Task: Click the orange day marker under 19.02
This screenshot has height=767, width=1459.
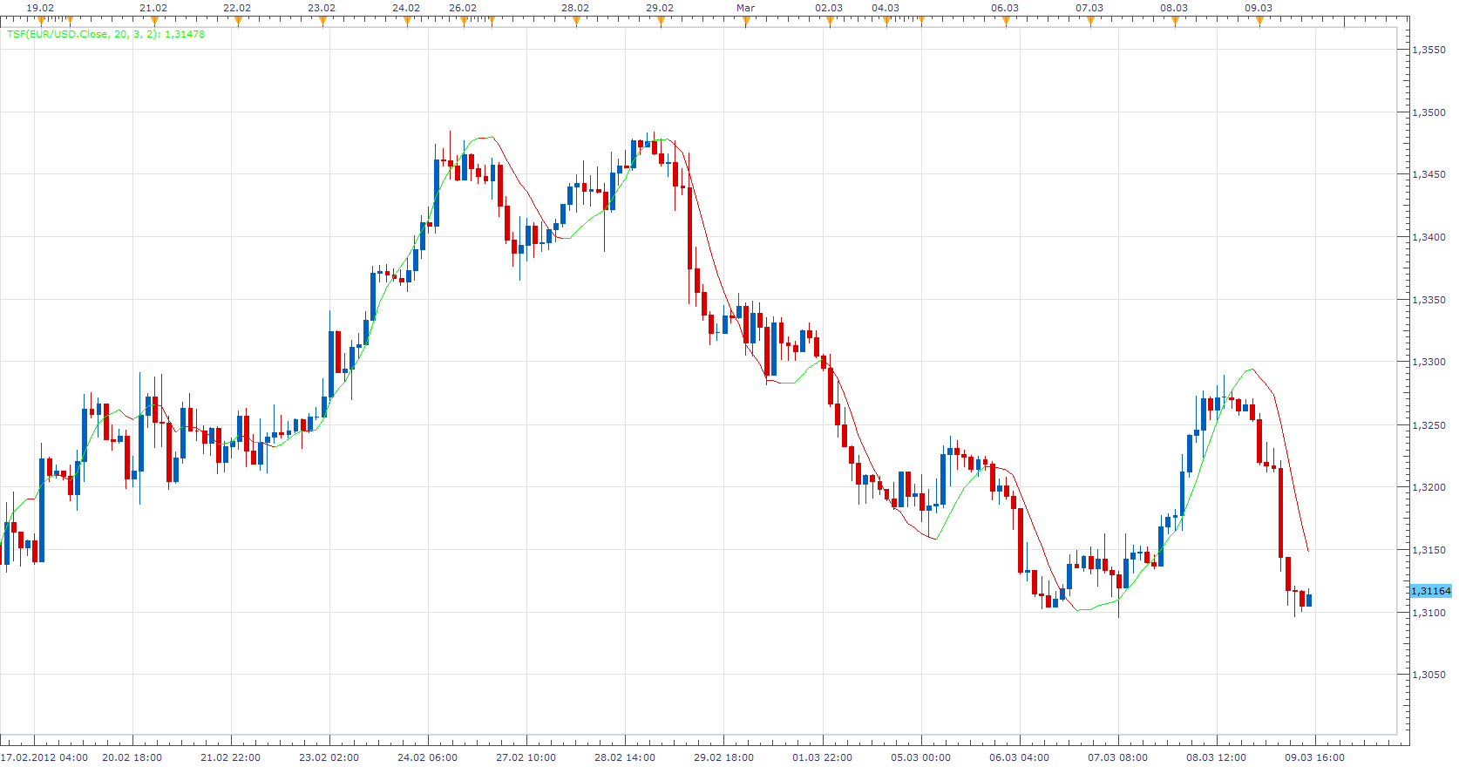Action: click(x=41, y=21)
